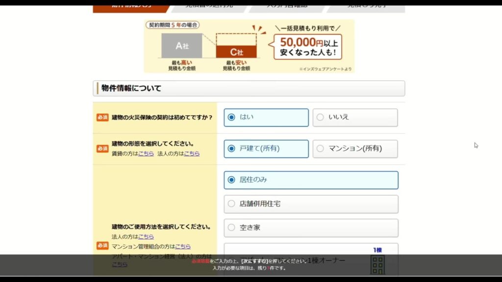Click 必須 badge beside usage method question
The height and width of the screenshot is (282, 502).
pyautogui.click(x=102, y=246)
